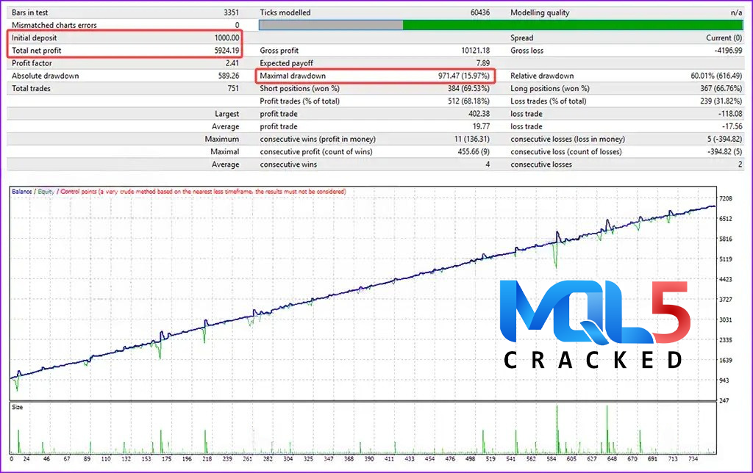The height and width of the screenshot is (473, 753).
Task: Click the 'Bars in test' label
Action: [x=29, y=12]
